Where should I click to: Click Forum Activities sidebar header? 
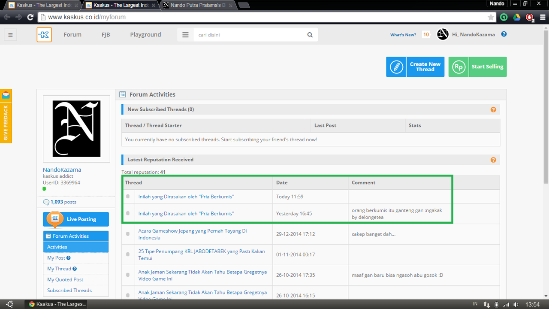pos(76,236)
